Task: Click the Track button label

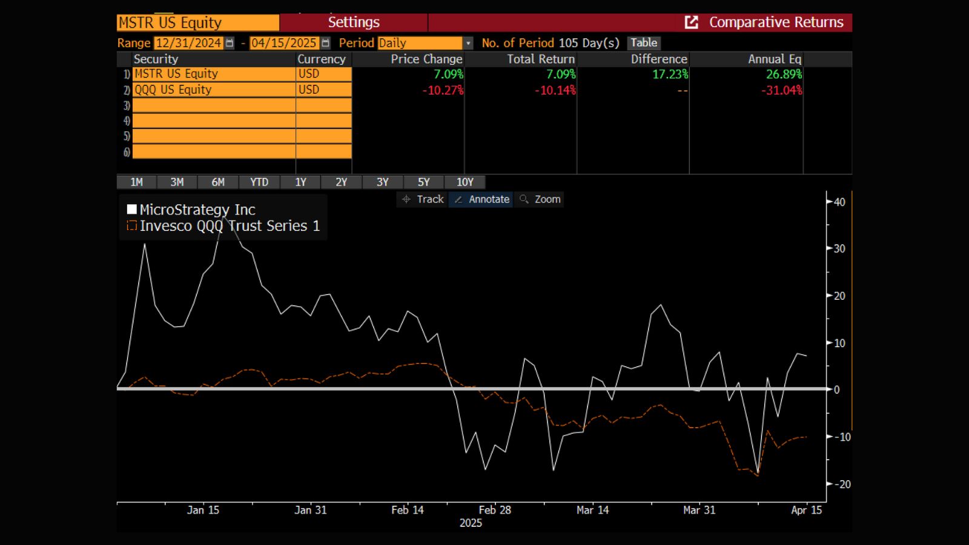Action: point(430,199)
